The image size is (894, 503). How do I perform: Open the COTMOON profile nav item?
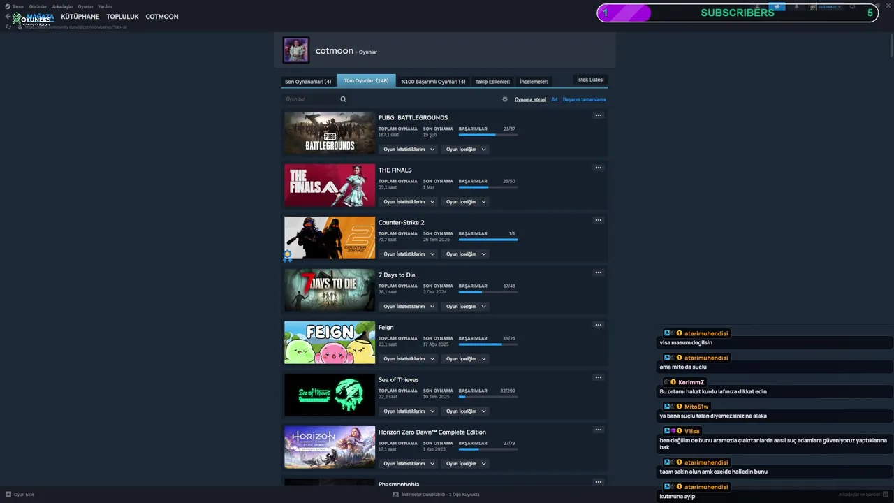coord(162,17)
